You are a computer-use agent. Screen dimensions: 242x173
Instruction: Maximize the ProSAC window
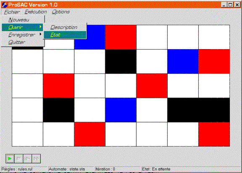(x=230, y=5)
